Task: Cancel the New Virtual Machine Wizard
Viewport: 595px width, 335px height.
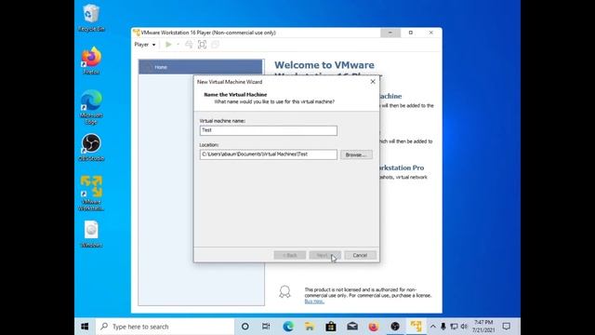Action: pyautogui.click(x=360, y=255)
